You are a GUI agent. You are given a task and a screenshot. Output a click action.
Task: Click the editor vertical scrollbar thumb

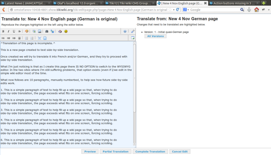tap(134, 78)
